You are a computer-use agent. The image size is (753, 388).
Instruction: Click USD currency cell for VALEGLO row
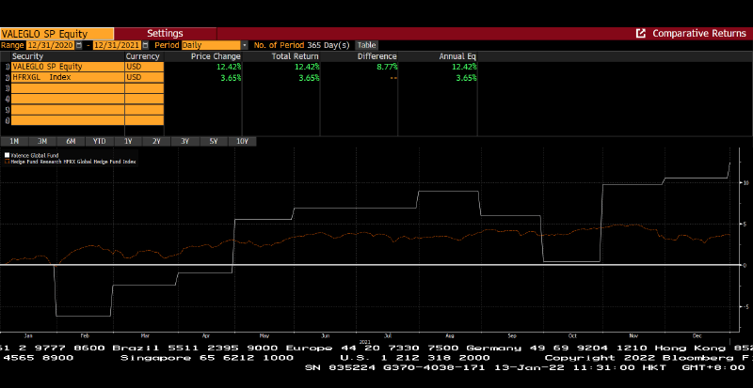coord(144,67)
